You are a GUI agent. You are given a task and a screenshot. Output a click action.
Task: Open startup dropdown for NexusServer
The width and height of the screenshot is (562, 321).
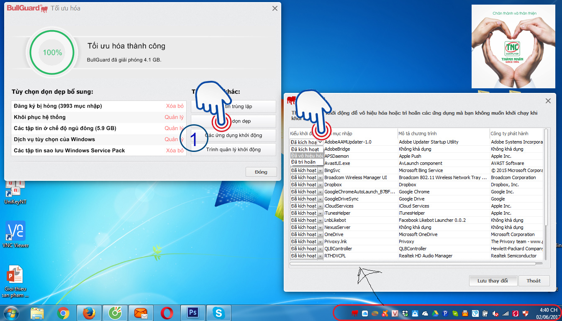tap(321, 228)
